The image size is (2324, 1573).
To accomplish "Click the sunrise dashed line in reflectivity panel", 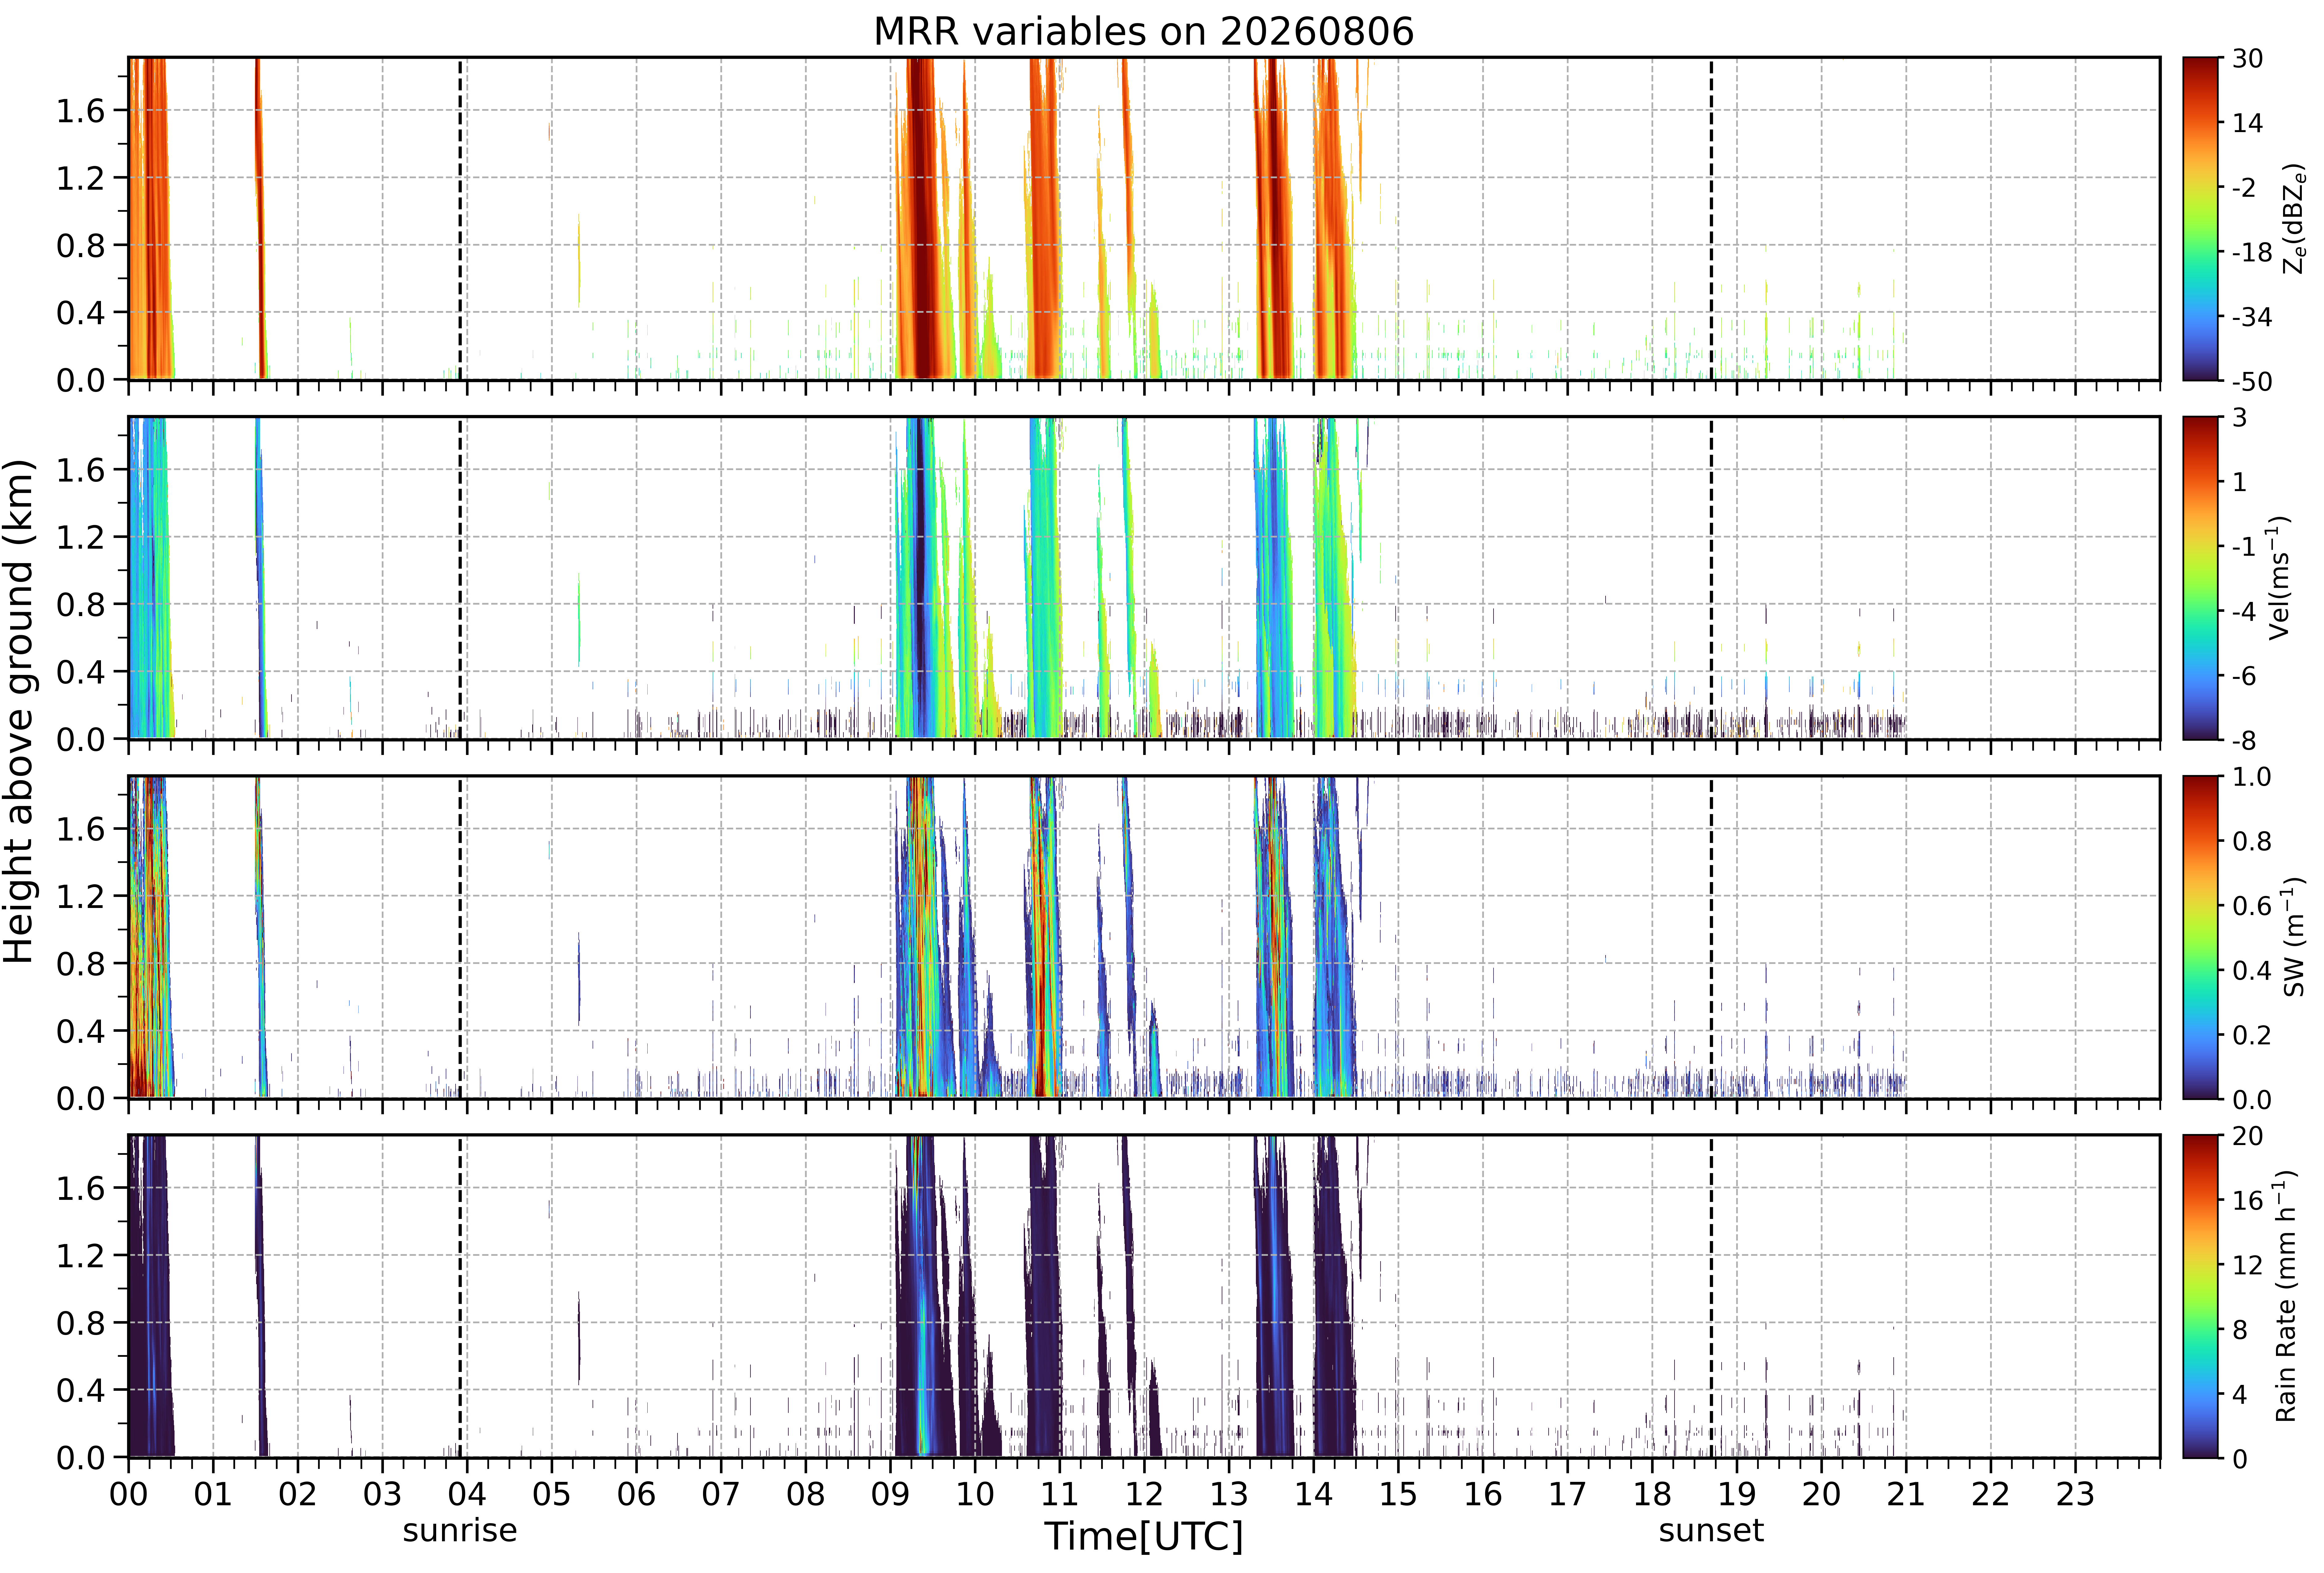I will tap(460, 219).
